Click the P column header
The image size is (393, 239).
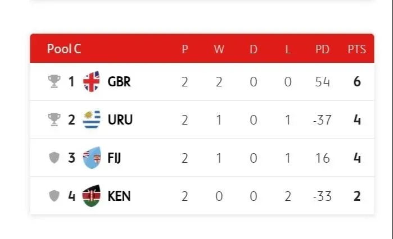(x=185, y=49)
